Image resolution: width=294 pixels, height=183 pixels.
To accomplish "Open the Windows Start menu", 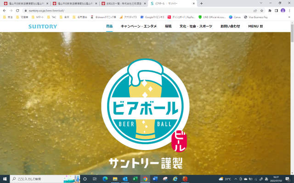I will 5,179.
